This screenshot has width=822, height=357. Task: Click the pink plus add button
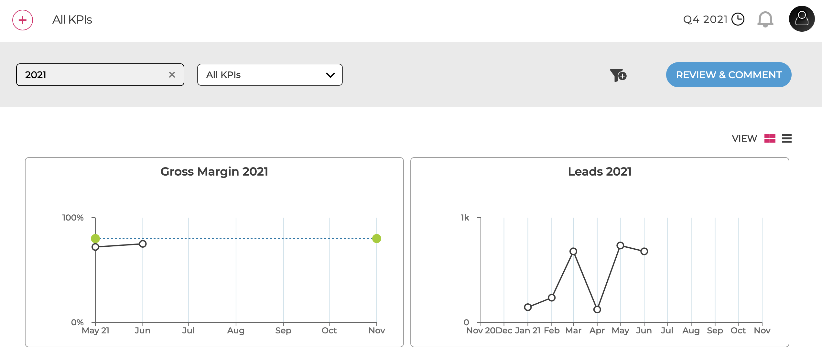[23, 20]
